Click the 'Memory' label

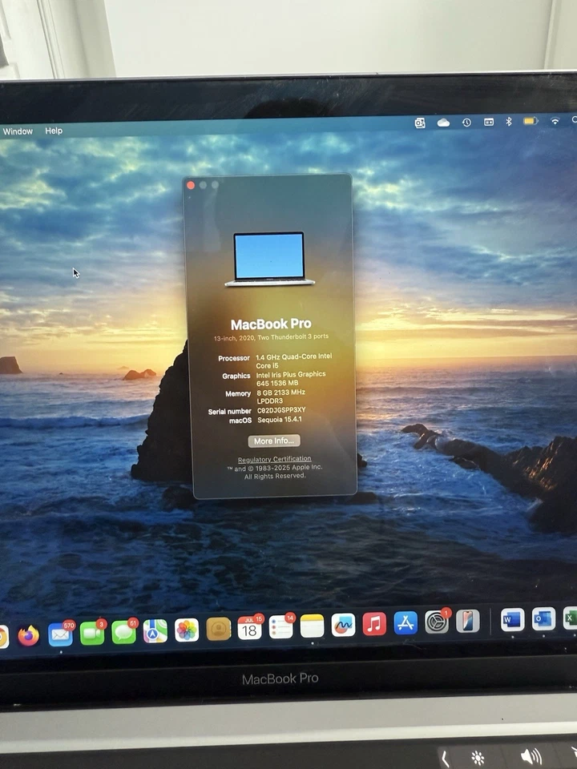[238, 394]
